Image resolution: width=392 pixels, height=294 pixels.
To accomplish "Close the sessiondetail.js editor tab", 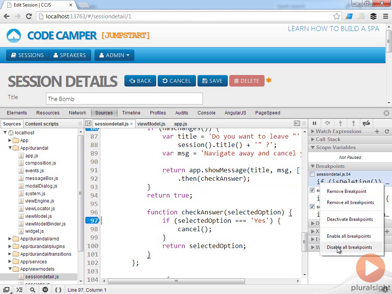I will tap(132, 124).
